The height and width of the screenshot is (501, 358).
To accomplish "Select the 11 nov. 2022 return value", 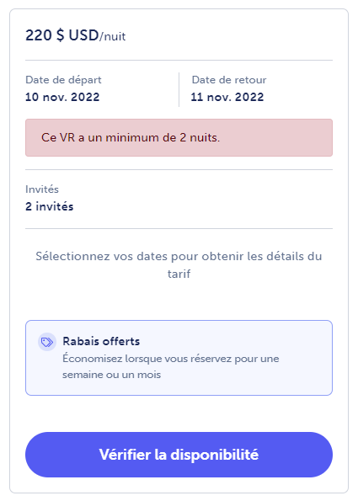I will 227,97.
